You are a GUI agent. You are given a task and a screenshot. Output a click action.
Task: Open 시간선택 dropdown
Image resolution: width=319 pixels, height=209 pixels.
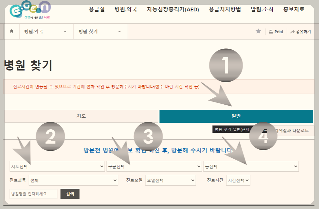(238, 180)
